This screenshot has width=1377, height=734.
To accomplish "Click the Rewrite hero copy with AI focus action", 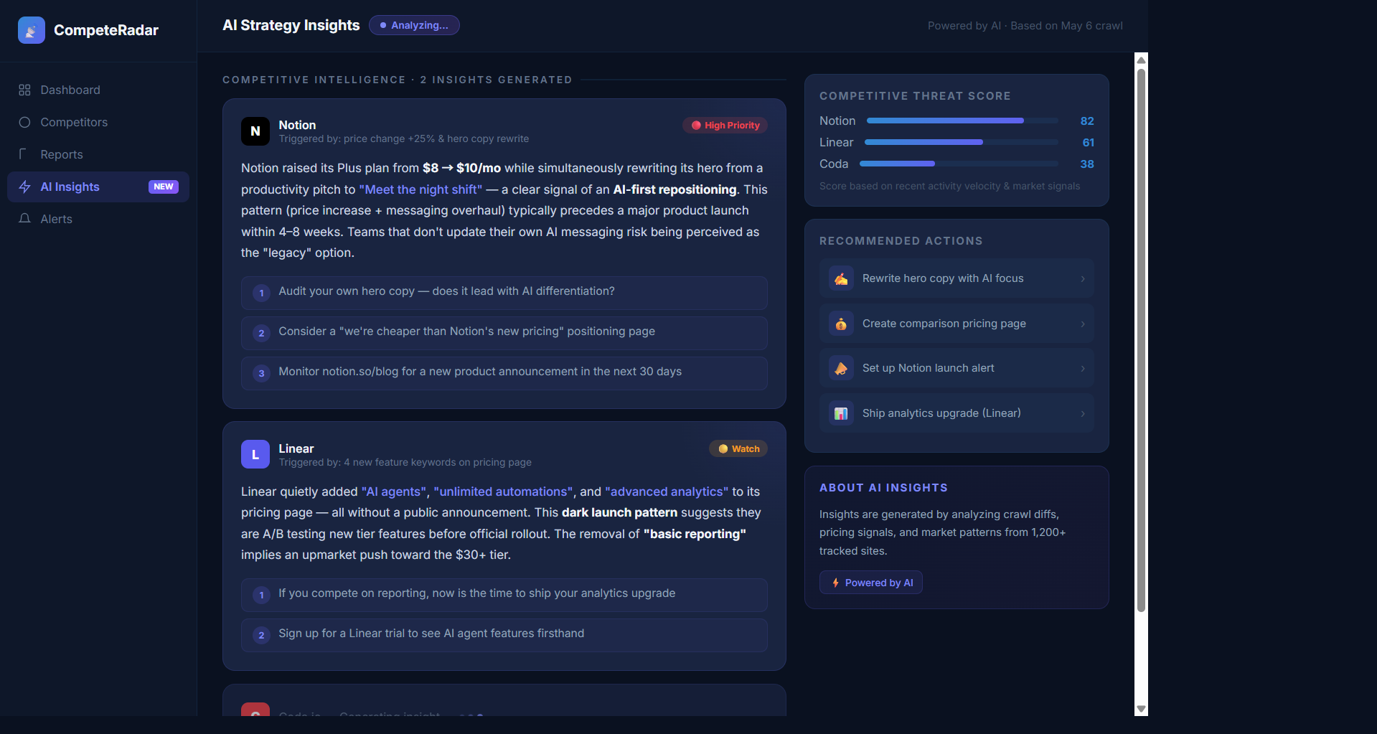I will [x=957, y=278].
